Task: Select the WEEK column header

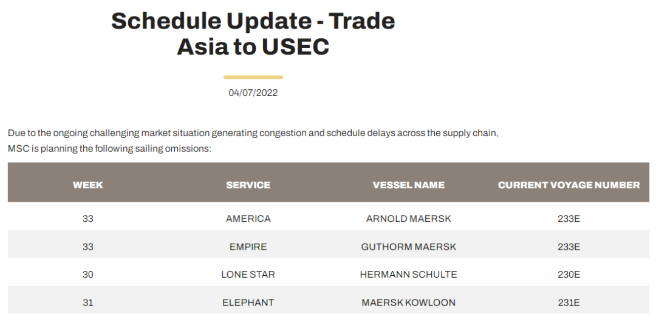Action: 87,185
